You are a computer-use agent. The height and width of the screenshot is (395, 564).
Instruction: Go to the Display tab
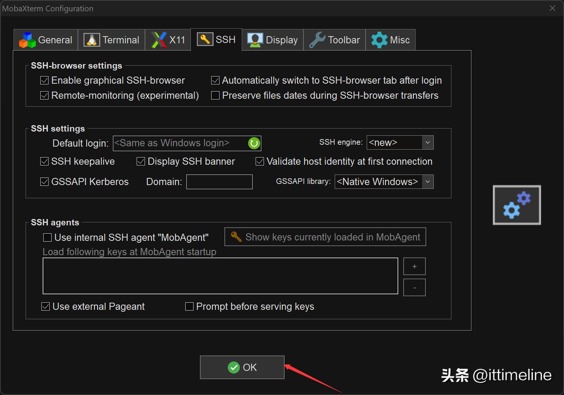273,40
